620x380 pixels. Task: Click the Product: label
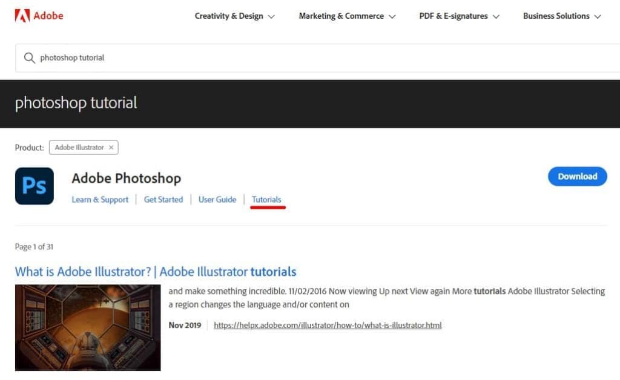29,147
